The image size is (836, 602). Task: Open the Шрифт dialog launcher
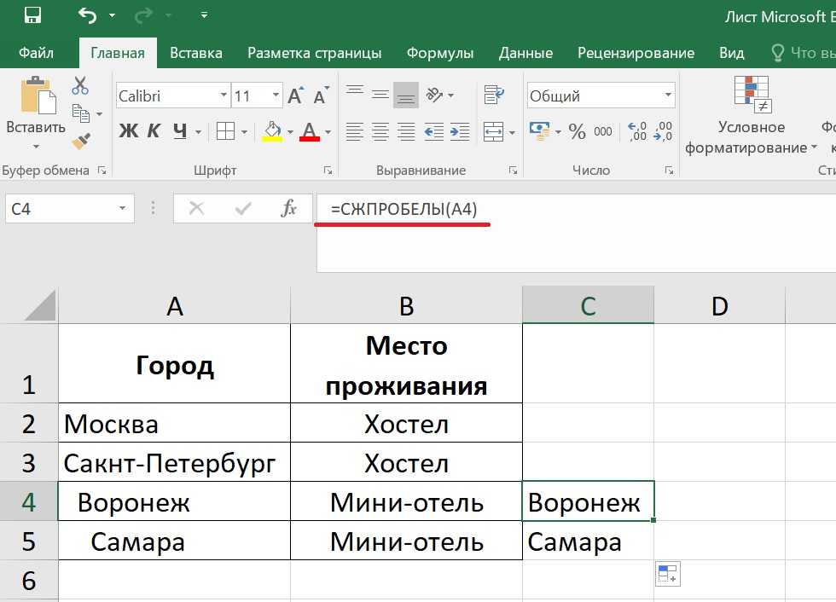(328, 171)
